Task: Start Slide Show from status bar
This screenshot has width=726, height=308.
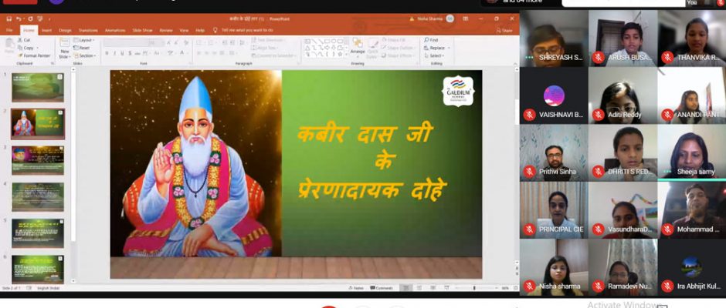Action: [x=446, y=288]
